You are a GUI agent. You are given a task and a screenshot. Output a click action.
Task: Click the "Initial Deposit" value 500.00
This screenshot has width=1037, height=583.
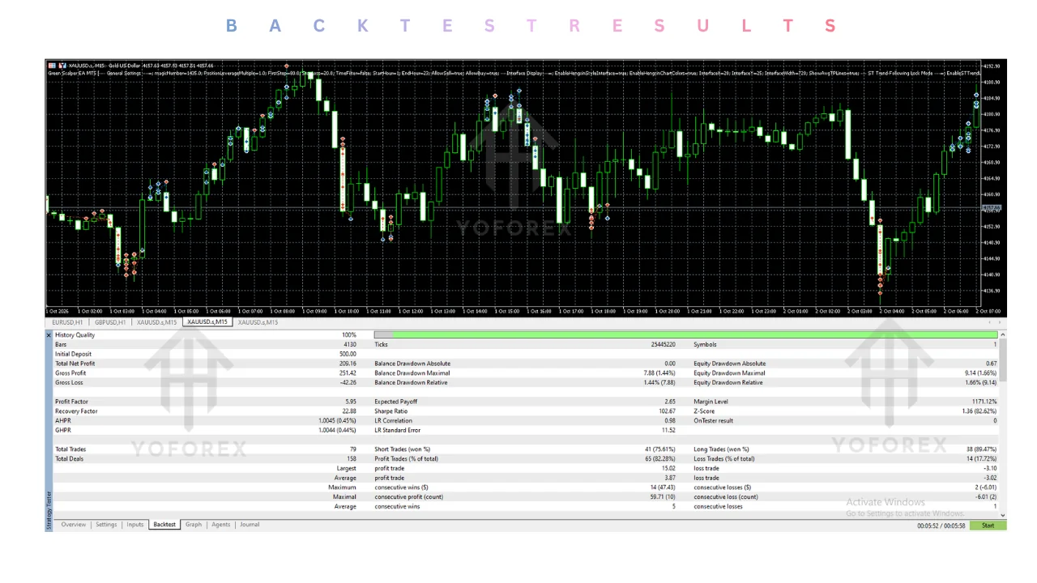click(x=348, y=354)
